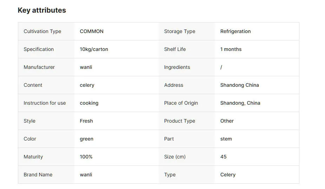Image resolution: width=325 pixels, height=189 pixels.
Task: Select the Brand Name label
Action: pos(38,175)
